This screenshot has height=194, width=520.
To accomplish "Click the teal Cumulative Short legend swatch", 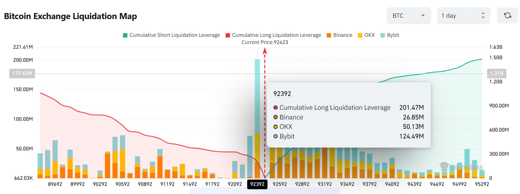I will click(x=125, y=35).
